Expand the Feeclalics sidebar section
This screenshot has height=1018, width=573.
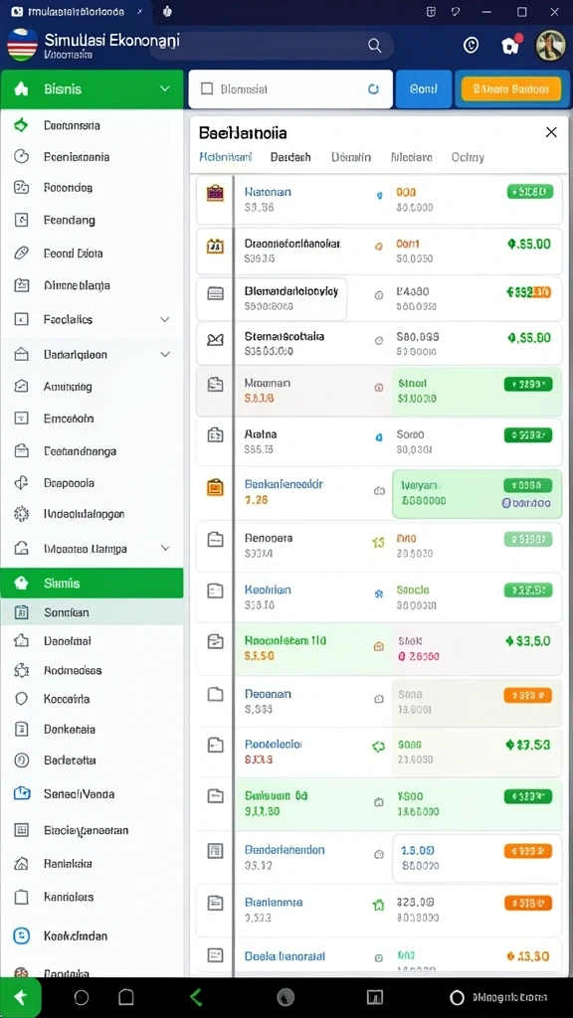pyautogui.click(x=165, y=319)
